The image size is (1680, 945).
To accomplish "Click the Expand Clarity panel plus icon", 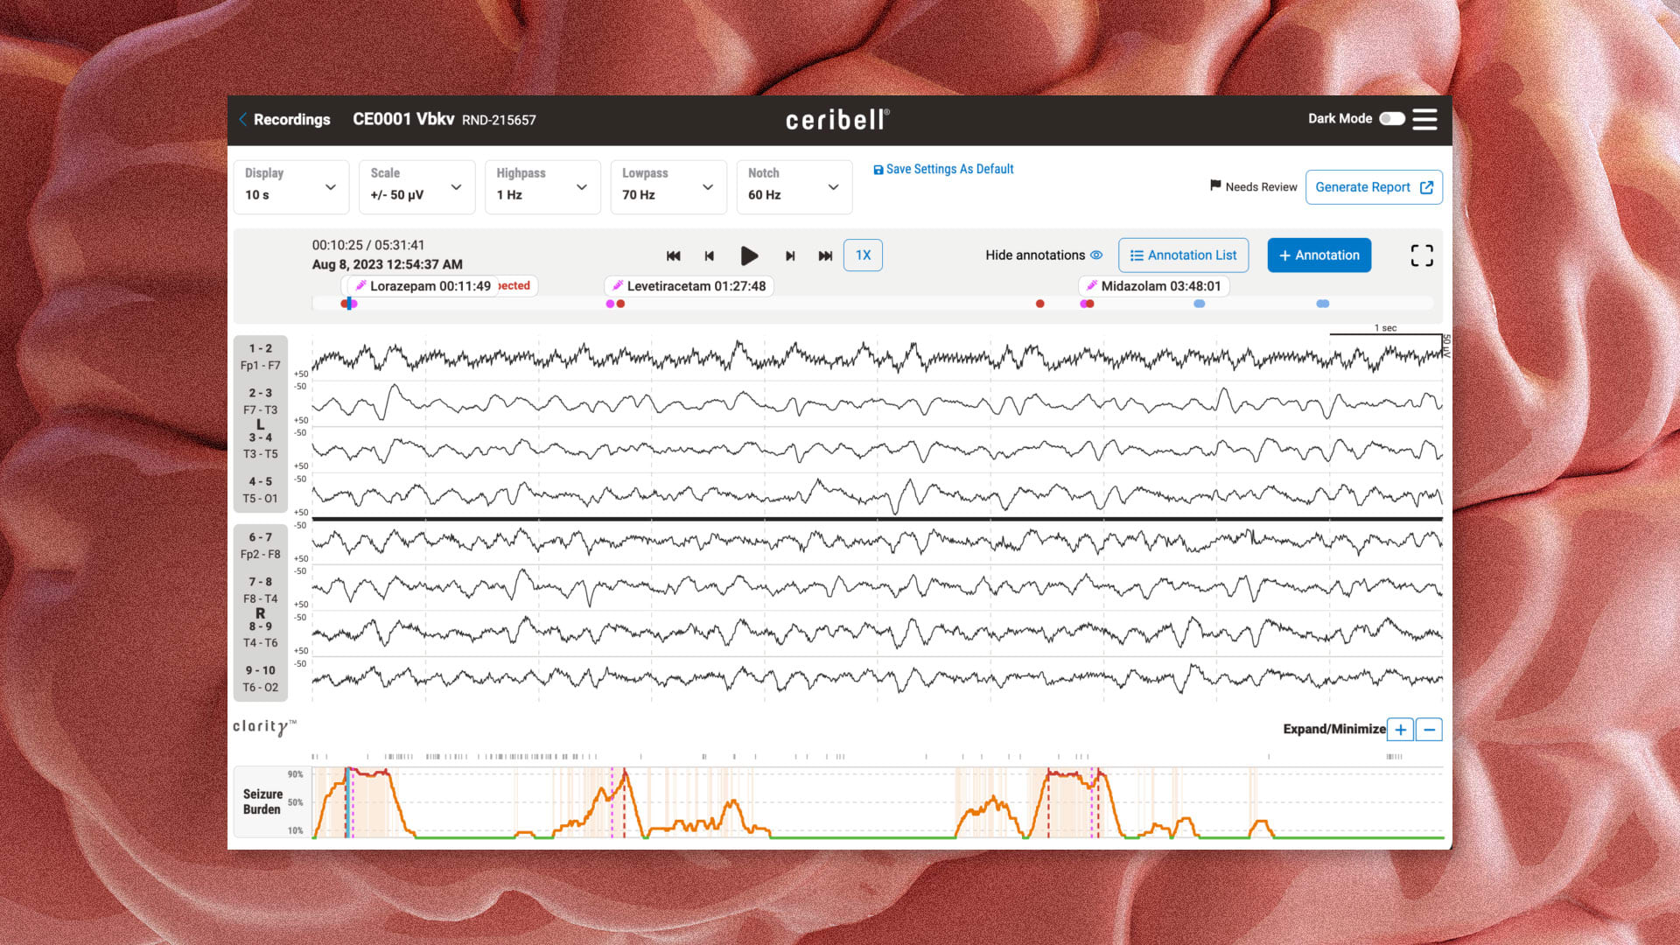I will [x=1401, y=728].
